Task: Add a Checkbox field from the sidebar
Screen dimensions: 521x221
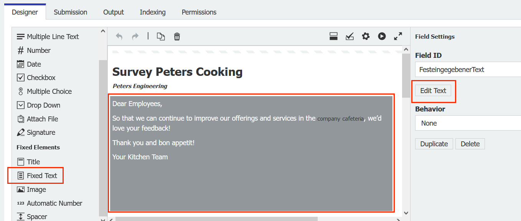Action: coord(40,77)
